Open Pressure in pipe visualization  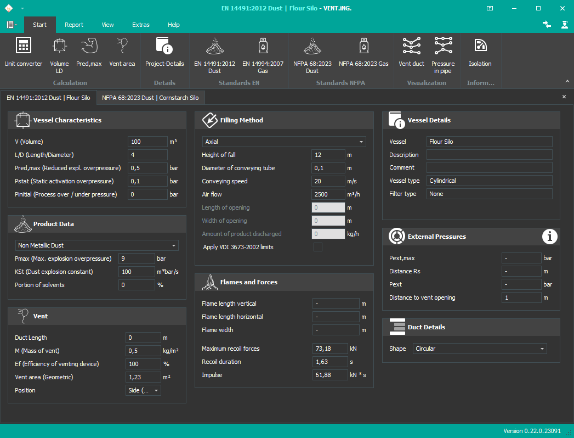coord(443,52)
